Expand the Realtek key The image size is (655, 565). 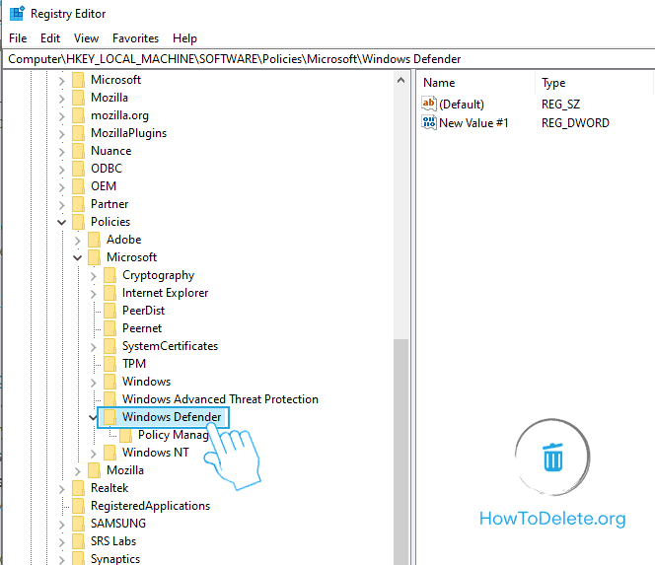tap(62, 489)
